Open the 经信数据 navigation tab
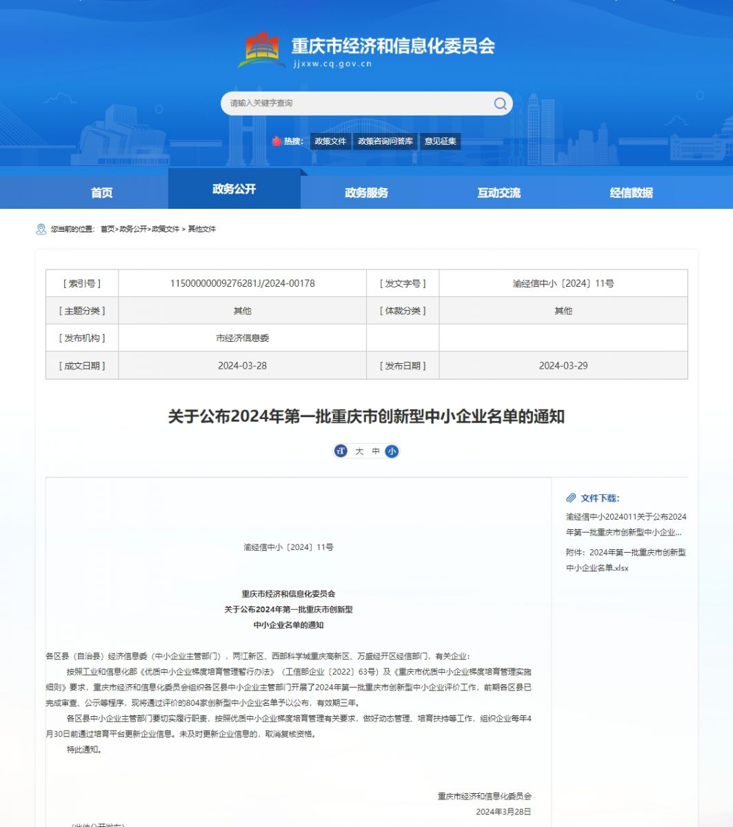 click(631, 193)
